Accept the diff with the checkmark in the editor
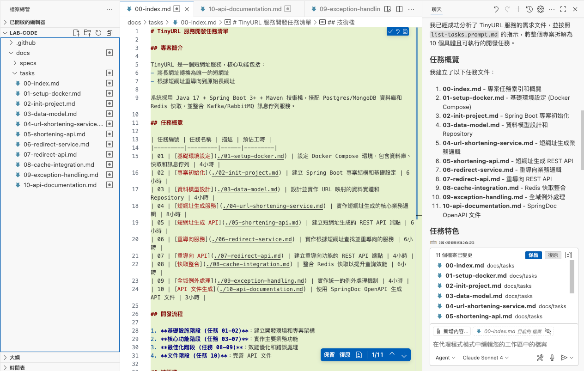The height and width of the screenshot is (371, 584). pos(390,31)
